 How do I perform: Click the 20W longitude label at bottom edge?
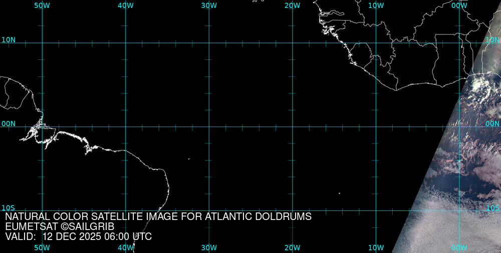(292, 247)
